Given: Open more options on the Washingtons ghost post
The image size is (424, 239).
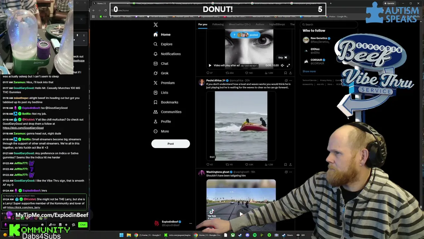Looking at the screenshot, I should (x=291, y=172).
